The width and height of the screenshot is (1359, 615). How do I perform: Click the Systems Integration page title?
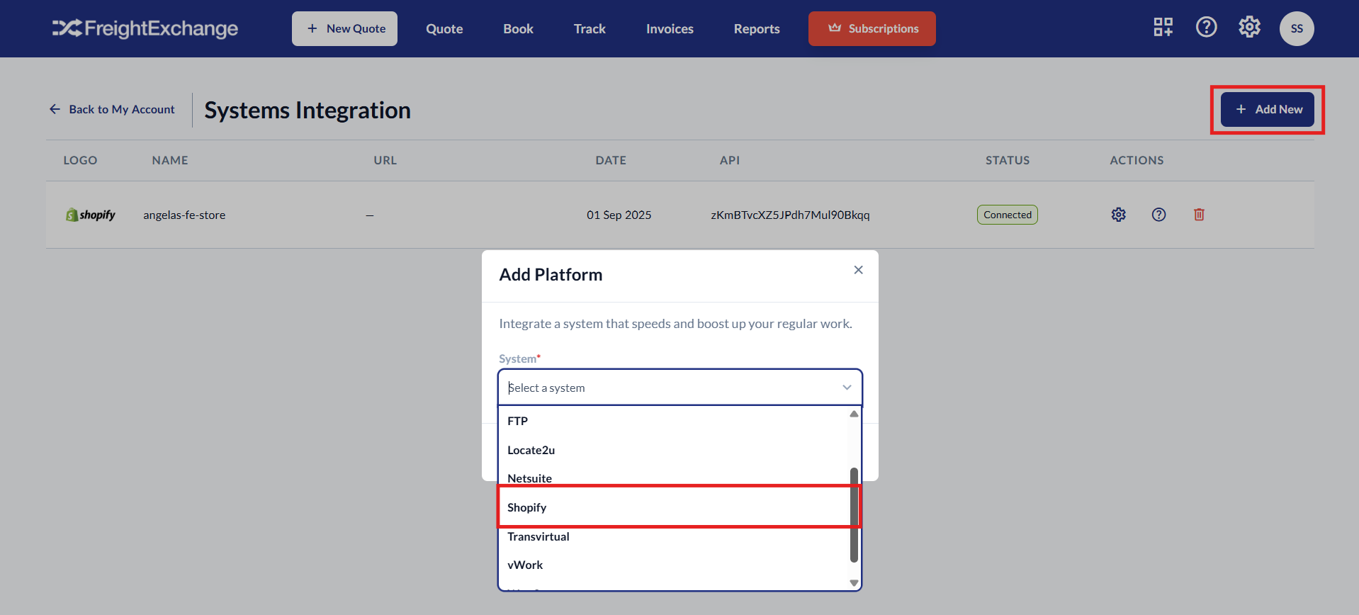tap(308, 111)
